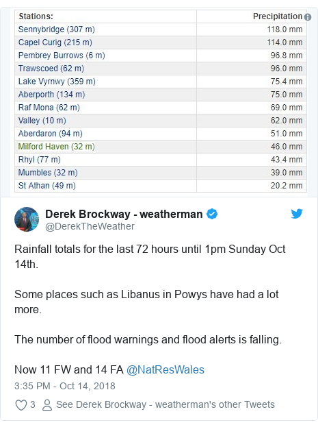Click the Precipitation column header
Image resolution: width=318 pixels, height=427 pixels.
tap(278, 16)
